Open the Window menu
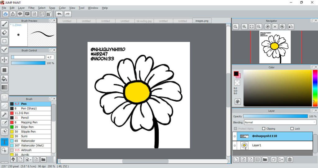This screenshot has width=318, height=168. [93, 8]
